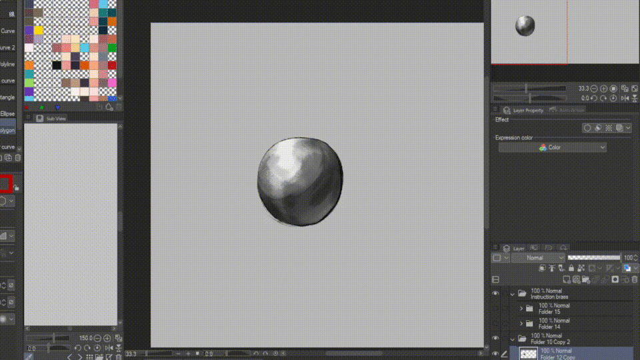Reset Navigator zoom to 100 percent
The width and height of the screenshot is (640, 360).
point(613,89)
